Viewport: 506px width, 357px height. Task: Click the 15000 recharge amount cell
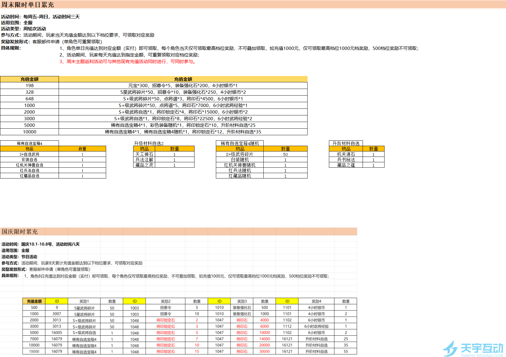point(34,352)
